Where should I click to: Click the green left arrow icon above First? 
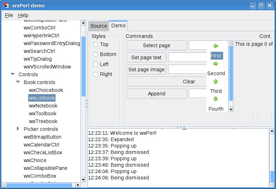[x=215, y=46]
